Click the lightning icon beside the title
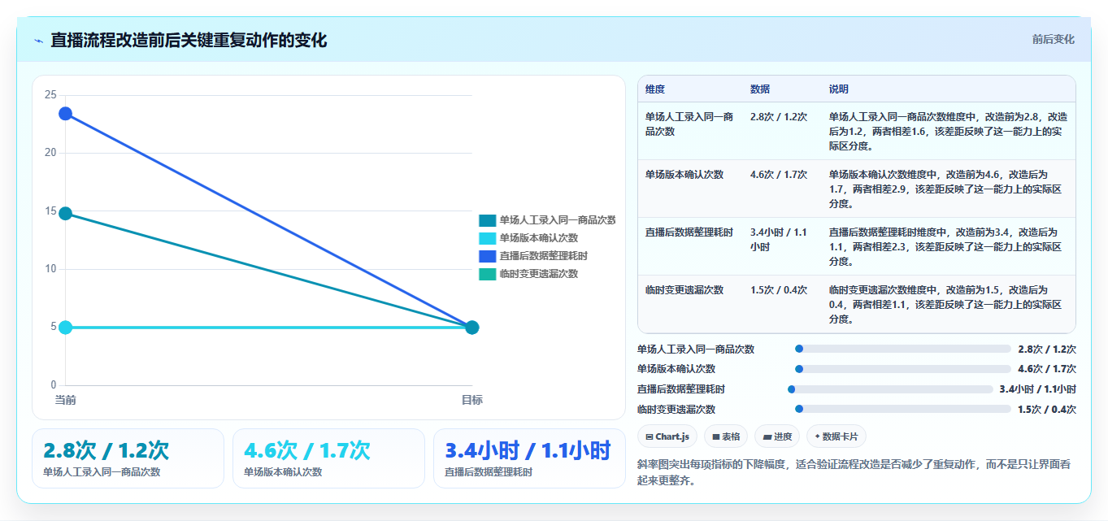This screenshot has width=1108, height=521. pyautogui.click(x=38, y=41)
